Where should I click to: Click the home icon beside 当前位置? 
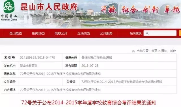tap(133, 51)
